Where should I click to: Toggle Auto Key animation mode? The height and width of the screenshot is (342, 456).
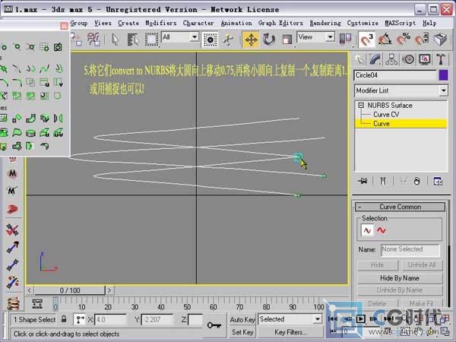tap(242, 320)
